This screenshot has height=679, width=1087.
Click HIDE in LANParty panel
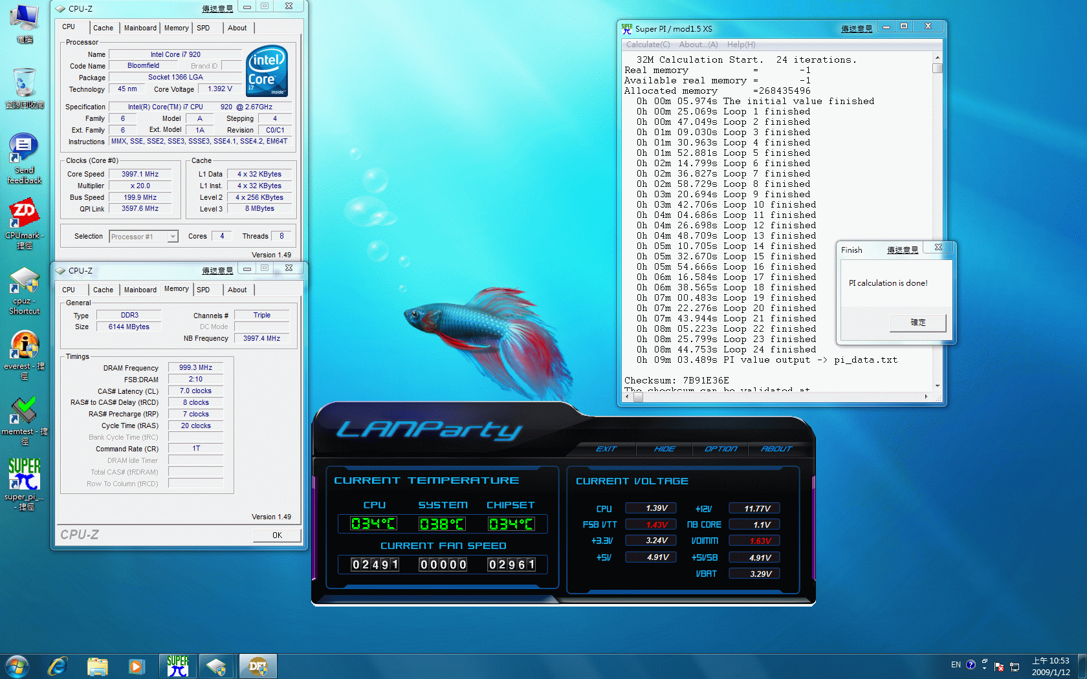coord(664,449)
